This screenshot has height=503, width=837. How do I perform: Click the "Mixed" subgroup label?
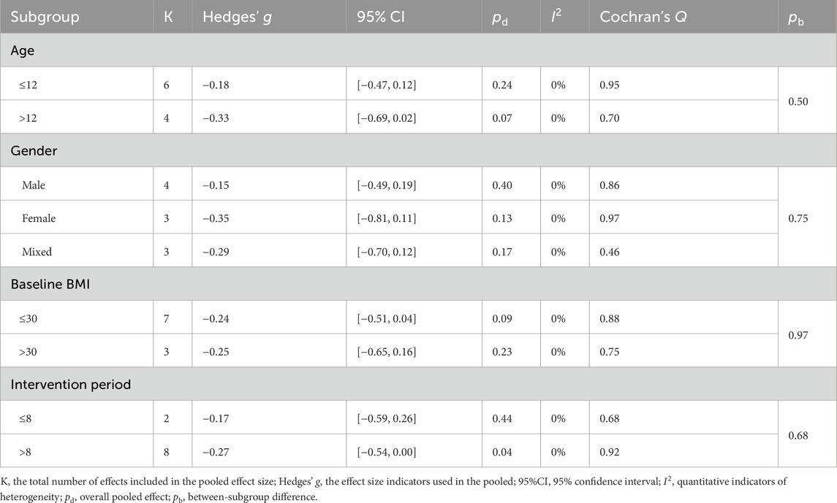point(35,251)
